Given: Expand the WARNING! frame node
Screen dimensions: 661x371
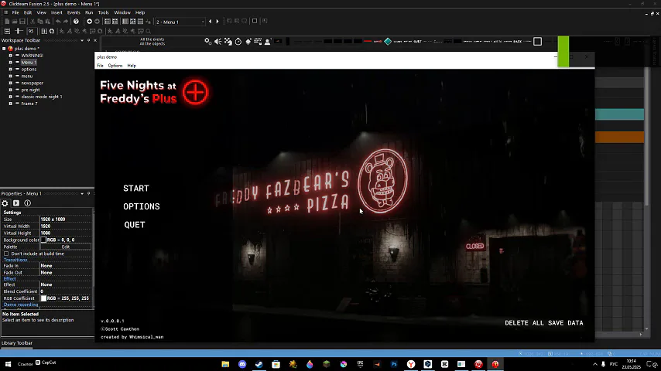Looking at the screenshot, I should coord(11,56).
